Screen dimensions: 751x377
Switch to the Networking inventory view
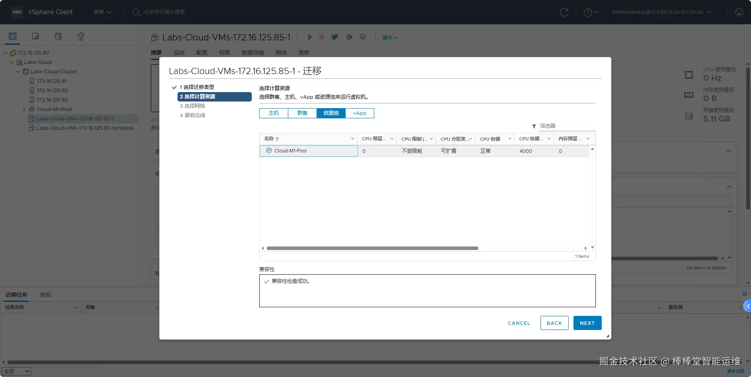point(81,36)
